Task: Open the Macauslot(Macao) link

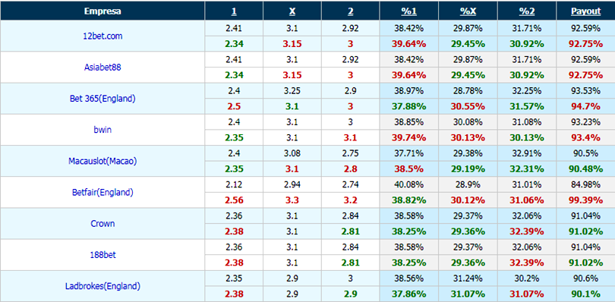Action: [102, 161]
